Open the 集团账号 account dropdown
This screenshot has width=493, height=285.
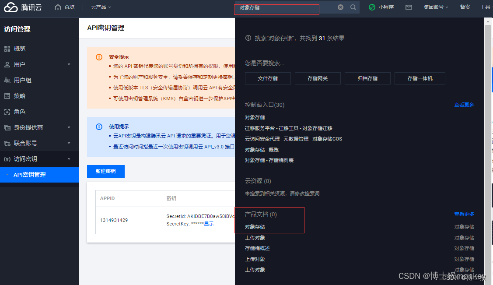(435, 7)
